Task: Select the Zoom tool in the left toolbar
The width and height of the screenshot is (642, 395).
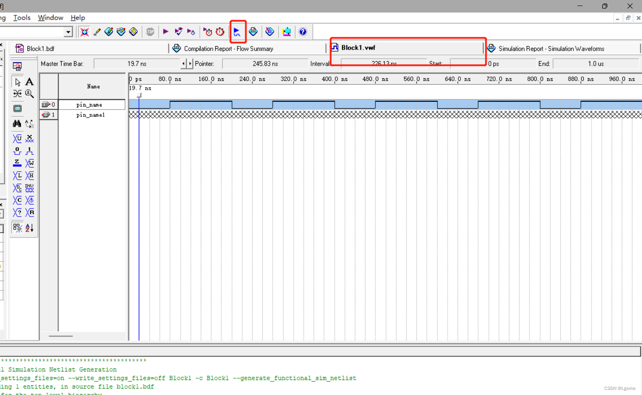Action: point(29,94)
